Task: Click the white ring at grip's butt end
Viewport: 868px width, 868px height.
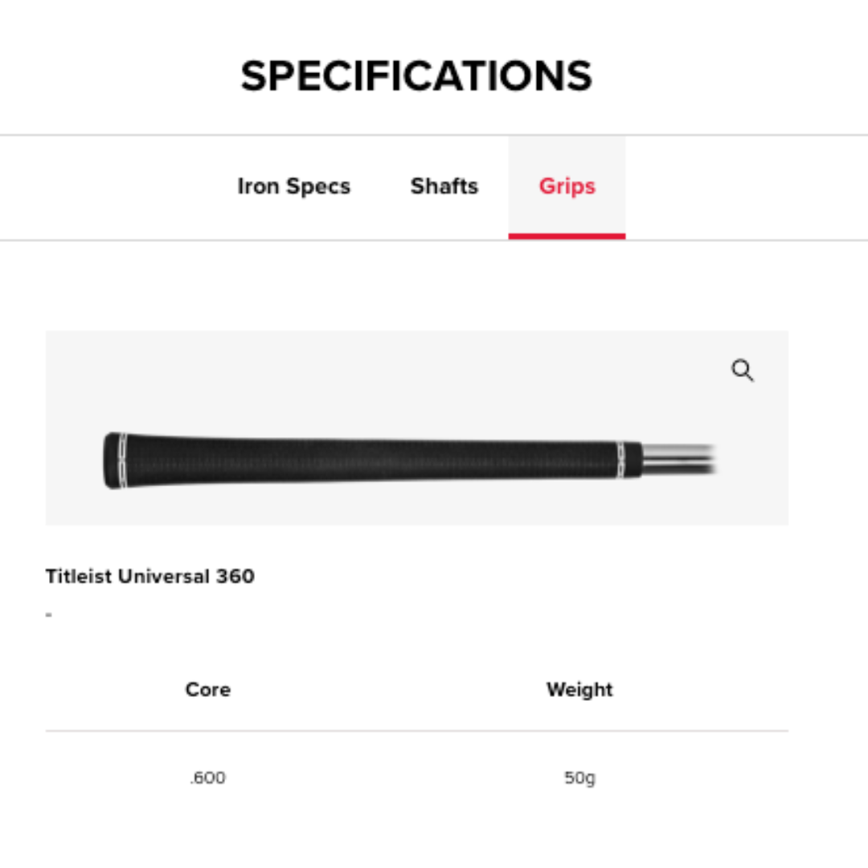Action: tap(122, 461)
